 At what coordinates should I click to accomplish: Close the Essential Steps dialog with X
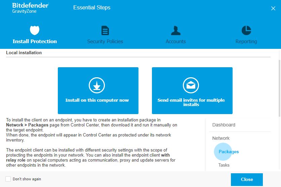pyautogui.click(x=273, y=8)
